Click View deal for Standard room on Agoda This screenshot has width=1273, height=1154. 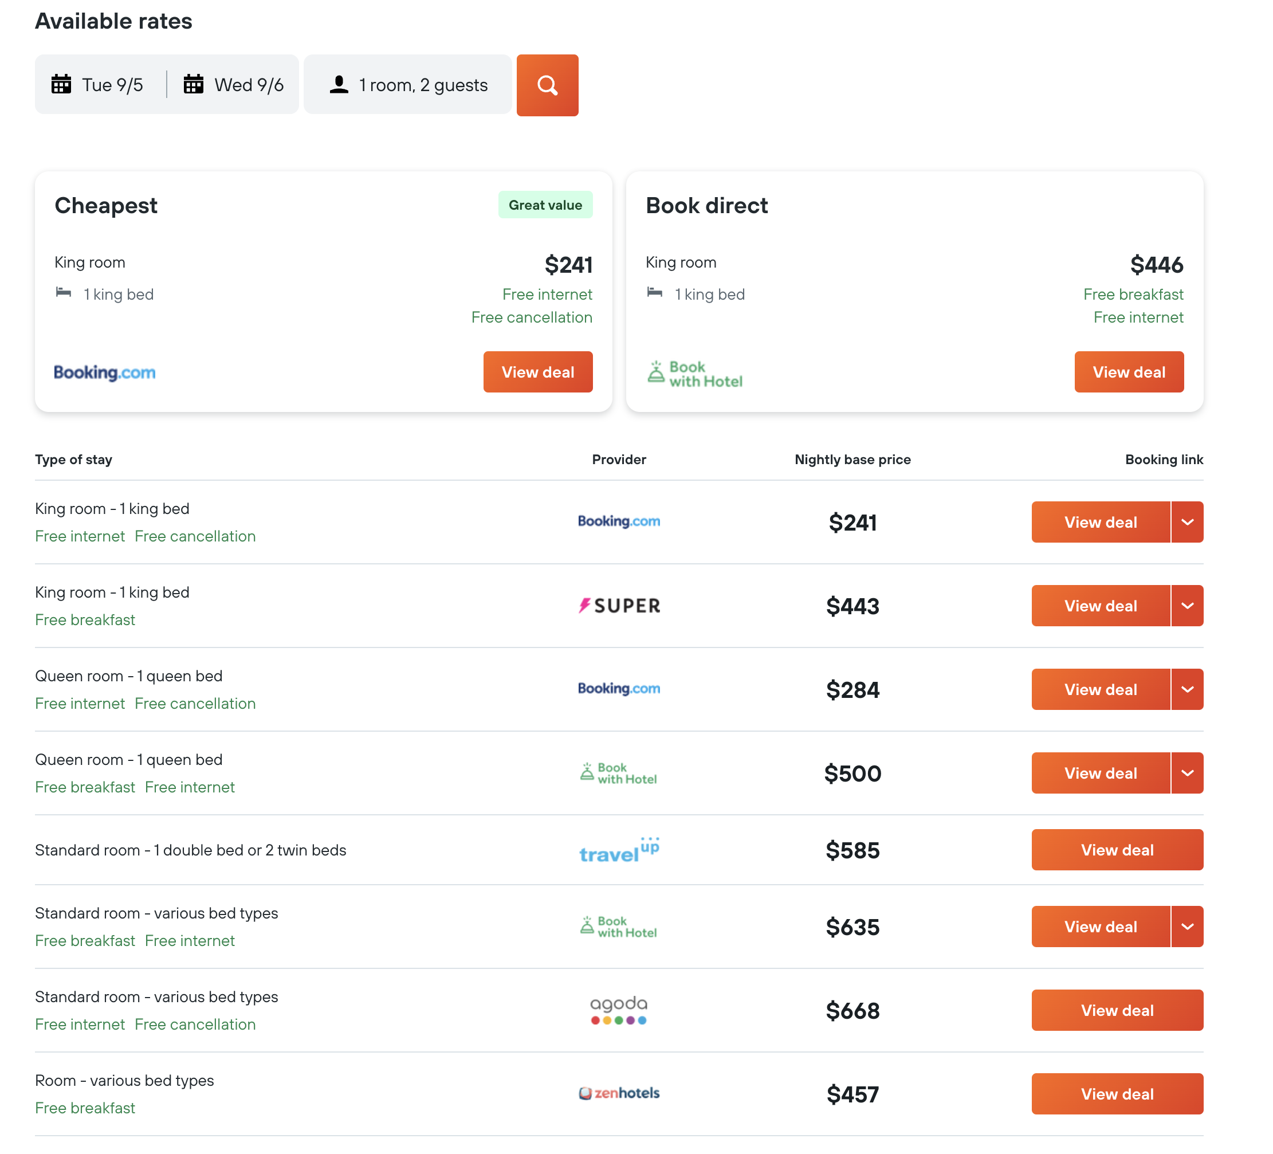pos(1117,1010)
